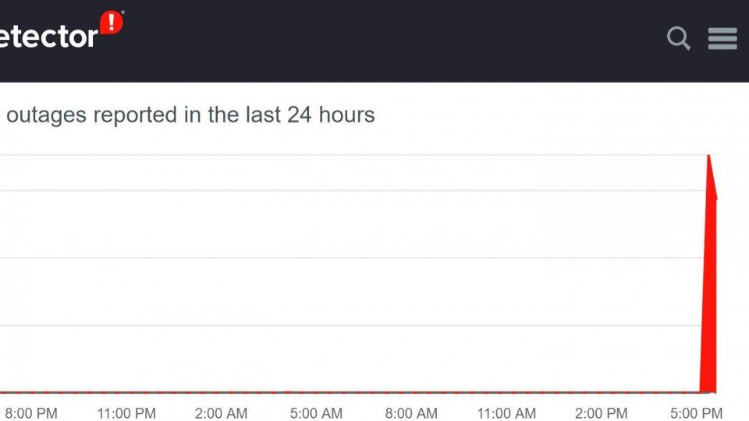Select the 5:00 AM time label
This screenshot has height=421, width=749.
pos(316,413)
